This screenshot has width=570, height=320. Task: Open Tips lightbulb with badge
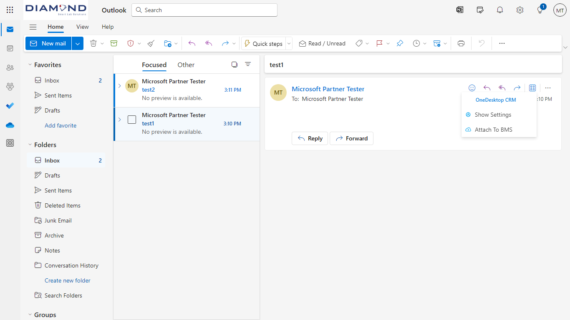point(540,10)
